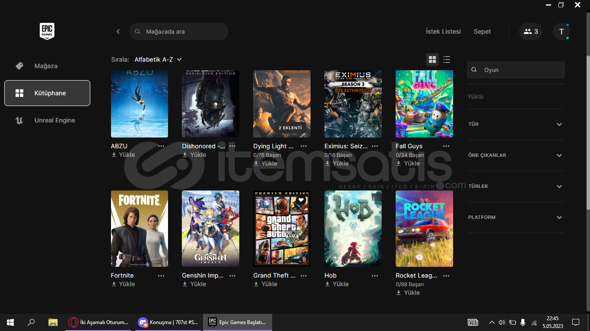Open more options for Rocket League
The height and width of the screenshot is (331, 590).
click(446, 275)
